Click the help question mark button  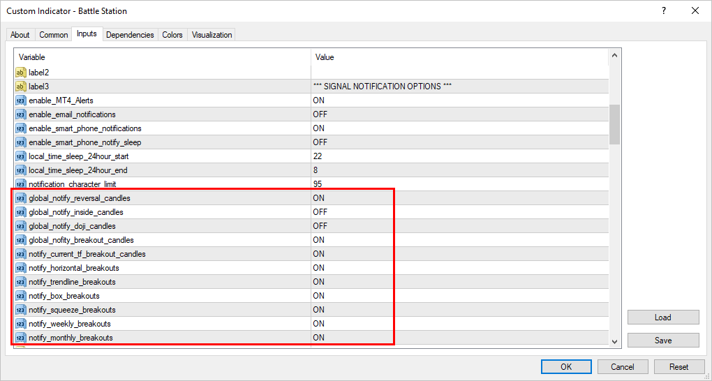664,10
